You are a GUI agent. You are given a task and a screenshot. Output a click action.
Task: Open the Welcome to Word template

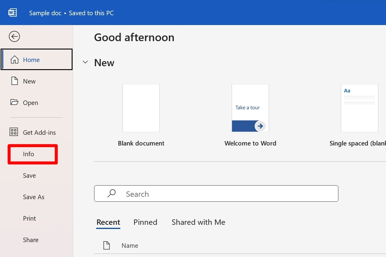pos(250,108)
